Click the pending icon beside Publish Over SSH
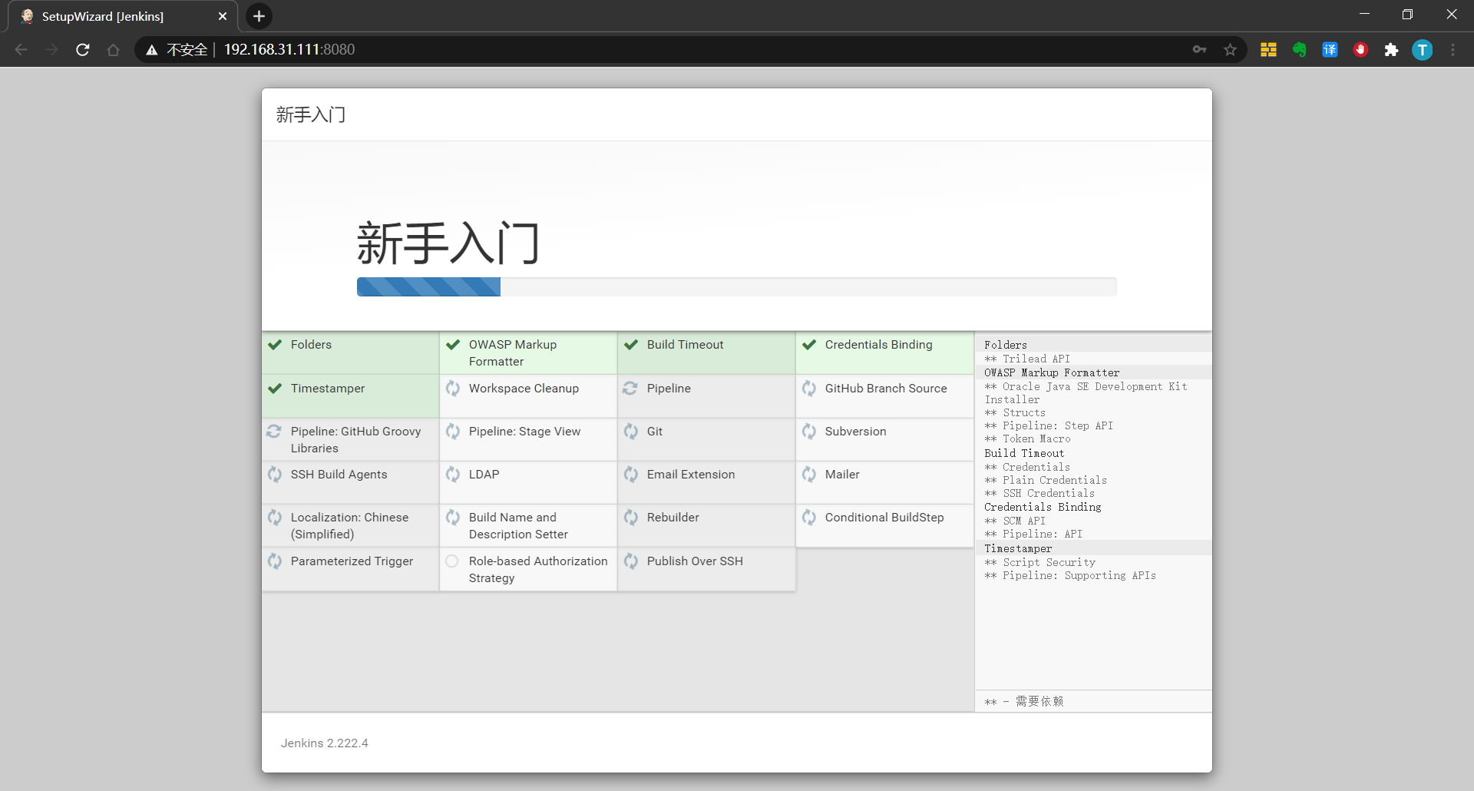The width and height of the screenshot is (1474, 791). click(x=631, y=561)
